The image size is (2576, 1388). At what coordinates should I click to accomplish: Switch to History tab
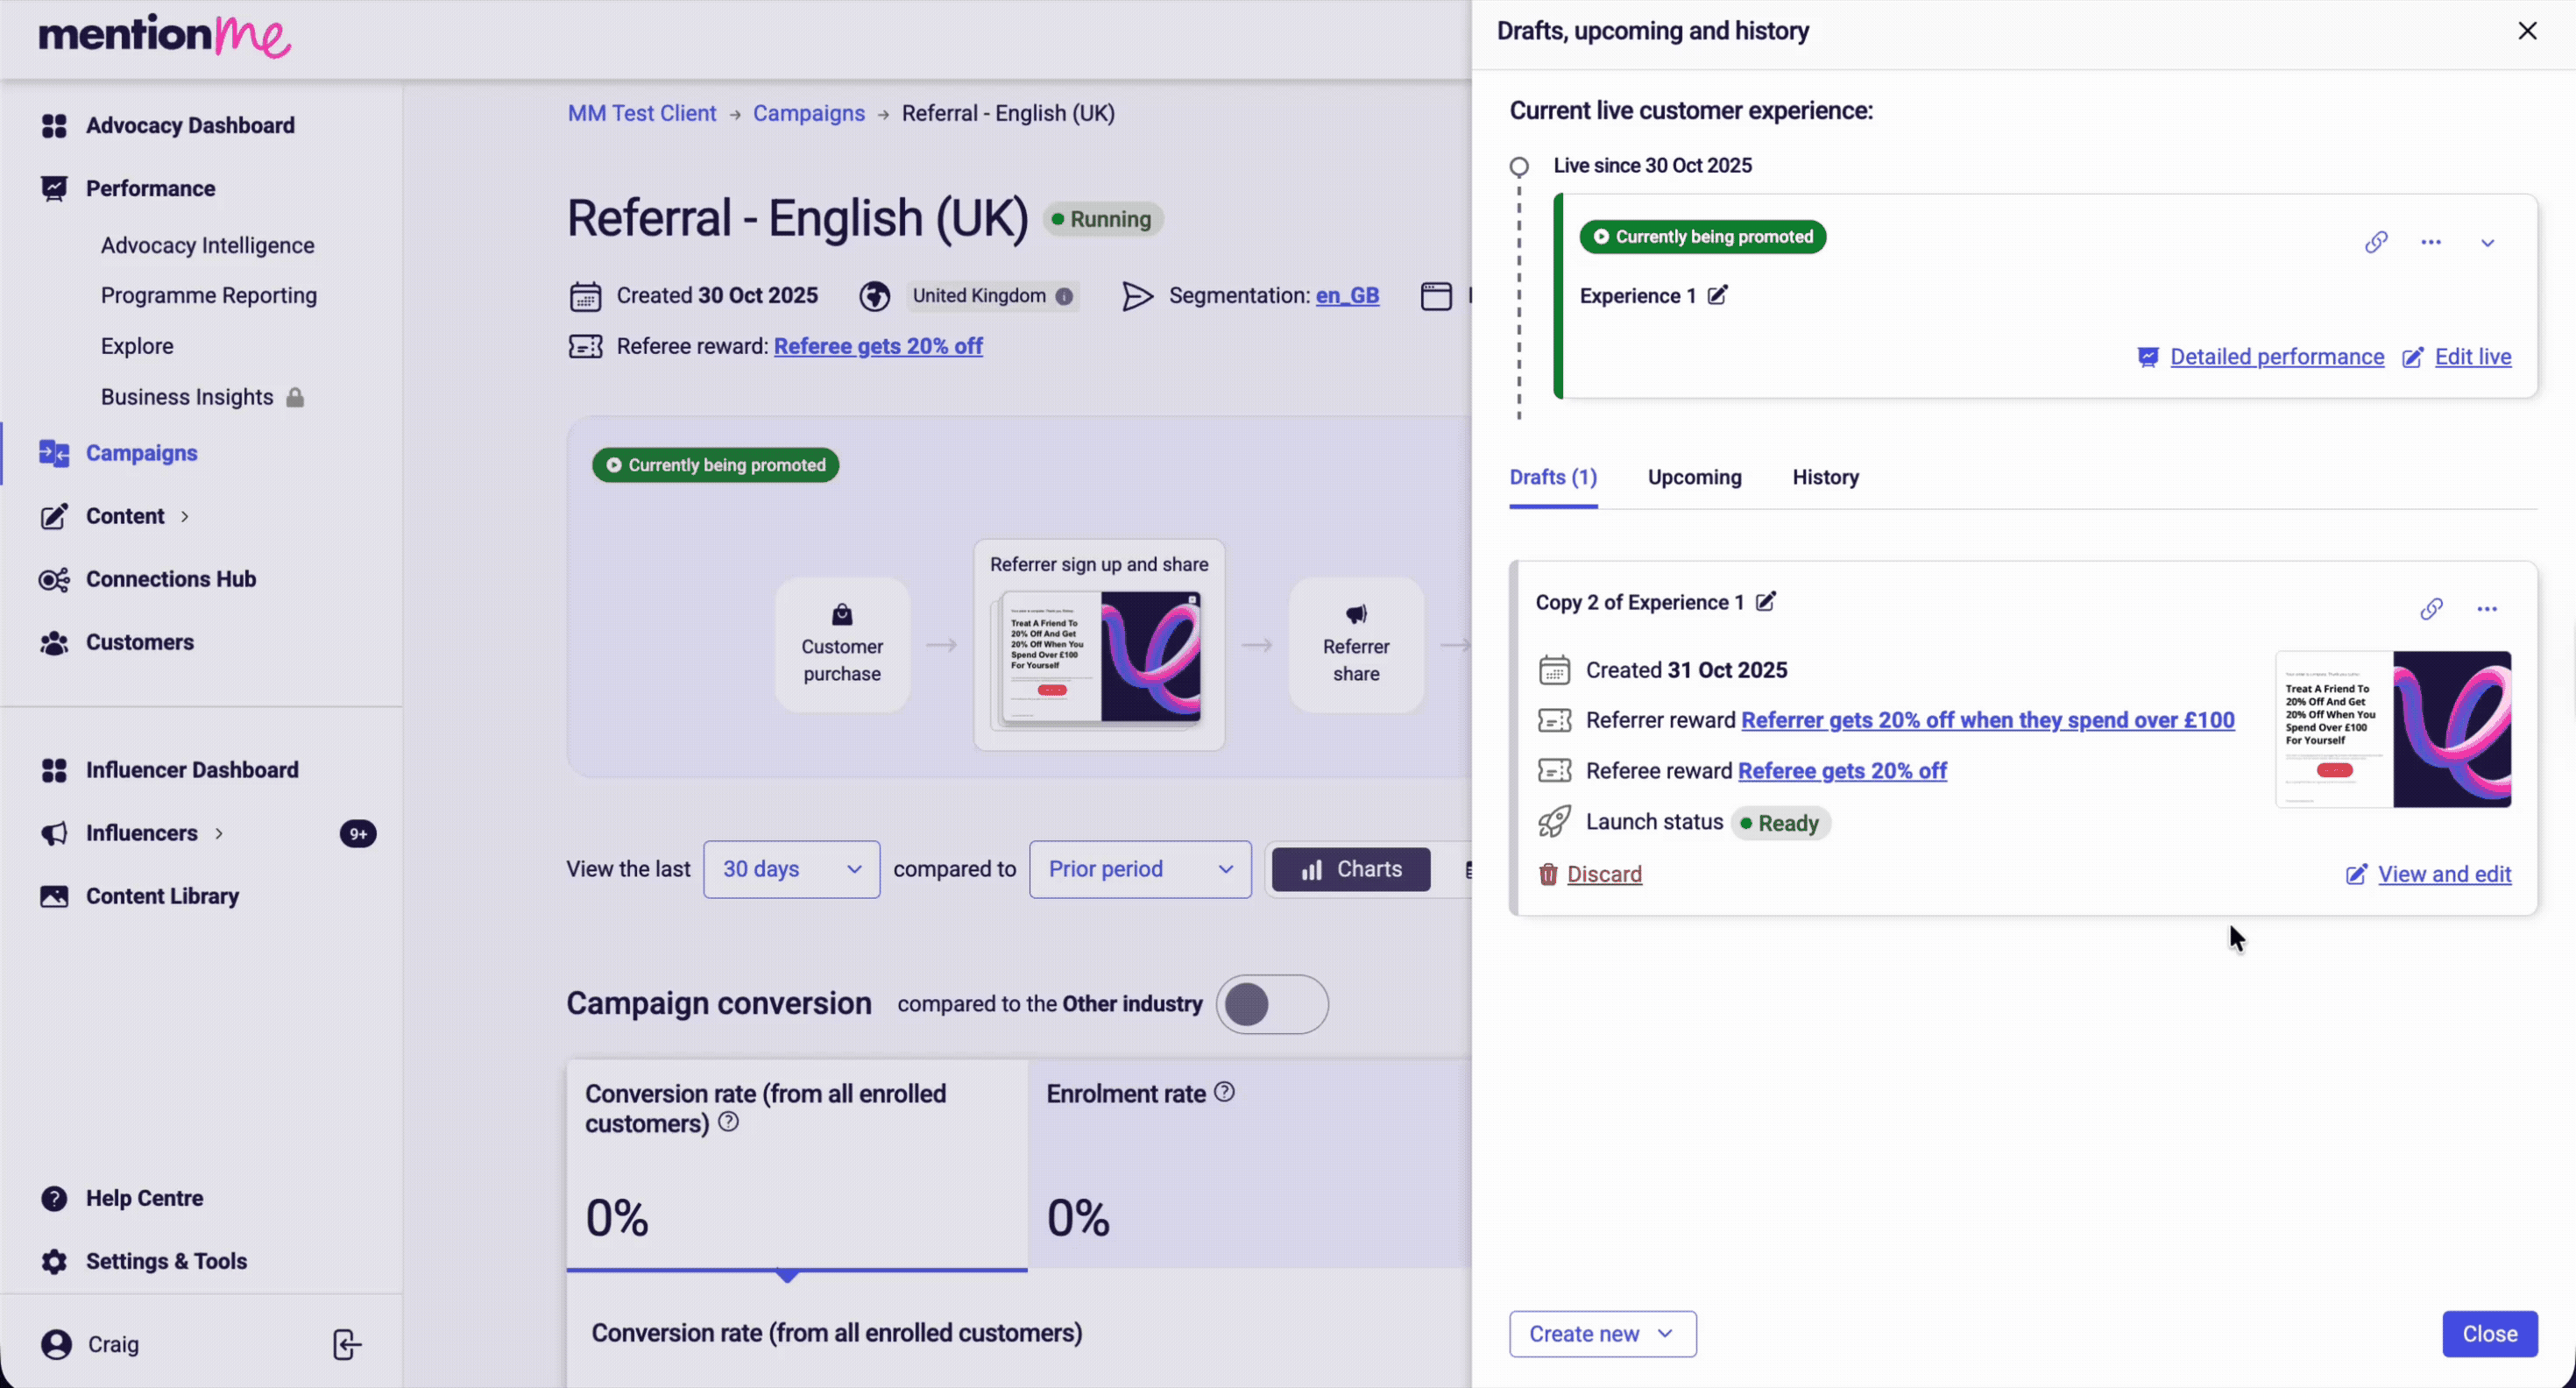(x=1825, y=477)
